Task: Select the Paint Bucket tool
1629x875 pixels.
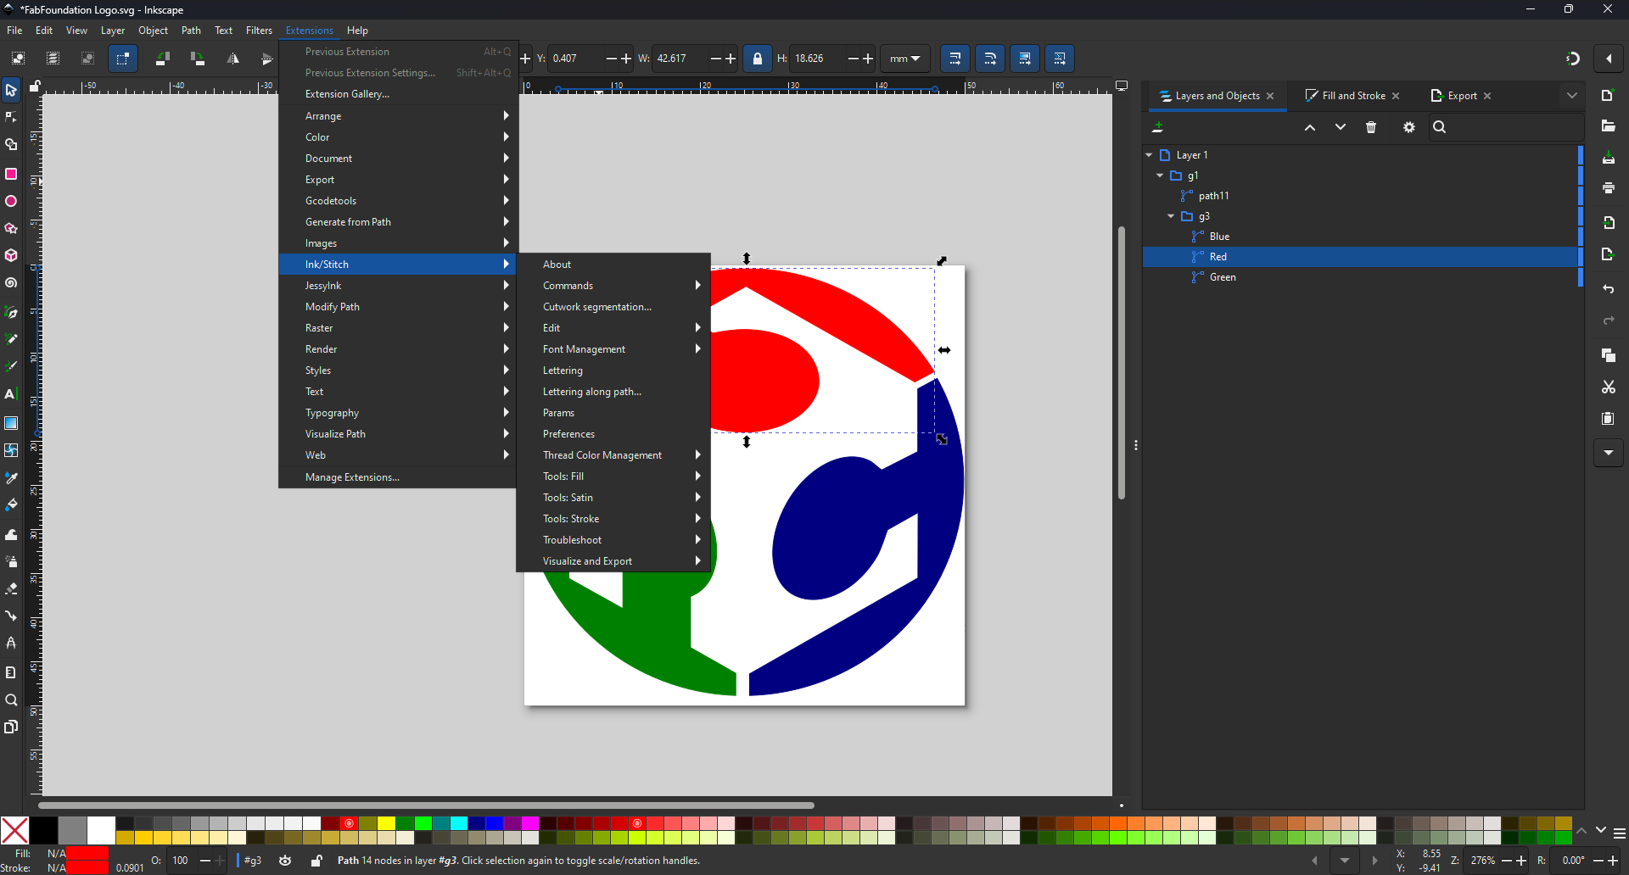Action: point(11,505)
